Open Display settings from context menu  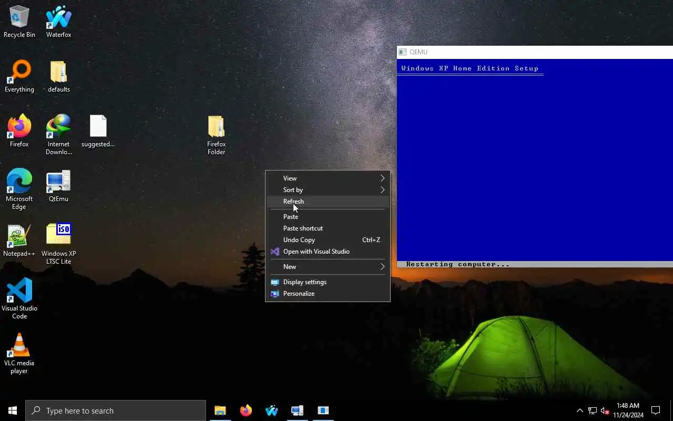[x=328, y=282]
